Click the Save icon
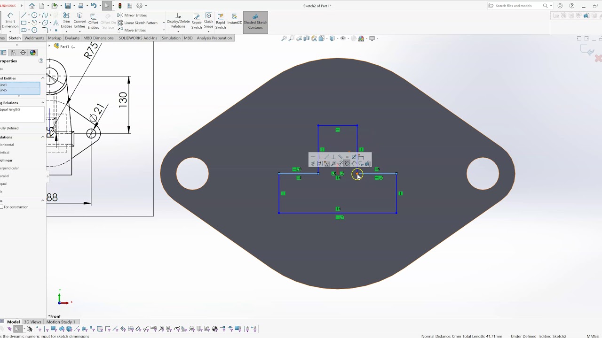The height and width of the screenshot is (338, 602). point(68,6)
